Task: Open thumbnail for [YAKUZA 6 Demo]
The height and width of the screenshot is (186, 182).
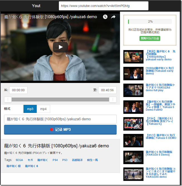Action: [133, 157]
